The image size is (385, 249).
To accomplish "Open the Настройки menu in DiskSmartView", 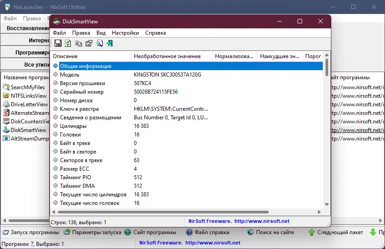I will (125, 33).
